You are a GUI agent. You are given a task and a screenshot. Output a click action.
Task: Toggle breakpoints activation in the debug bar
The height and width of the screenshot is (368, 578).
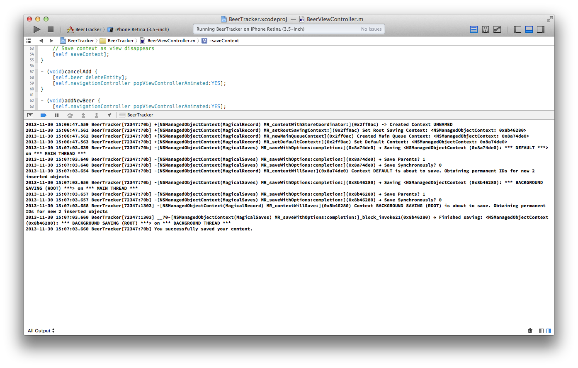coord(43,115)
